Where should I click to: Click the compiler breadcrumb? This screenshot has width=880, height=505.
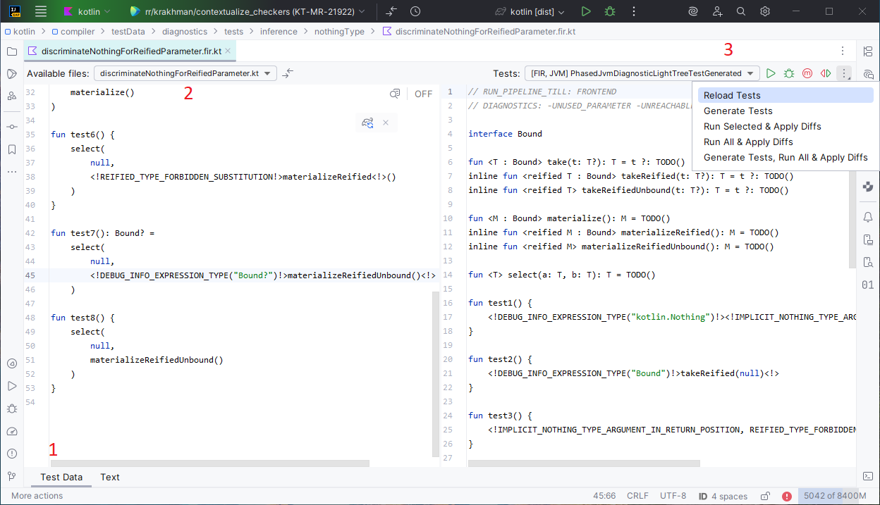(78, 31)
